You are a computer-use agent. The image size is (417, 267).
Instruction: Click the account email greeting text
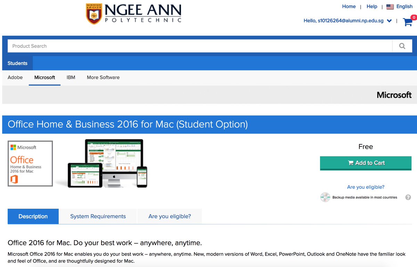tap(343, 21)
